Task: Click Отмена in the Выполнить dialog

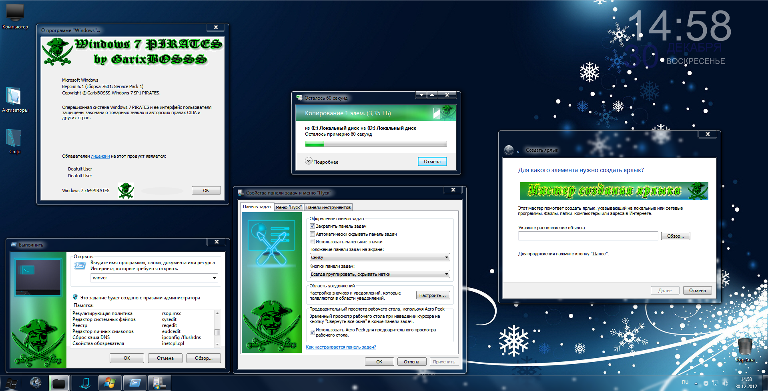Action: (x=165, y=358)
